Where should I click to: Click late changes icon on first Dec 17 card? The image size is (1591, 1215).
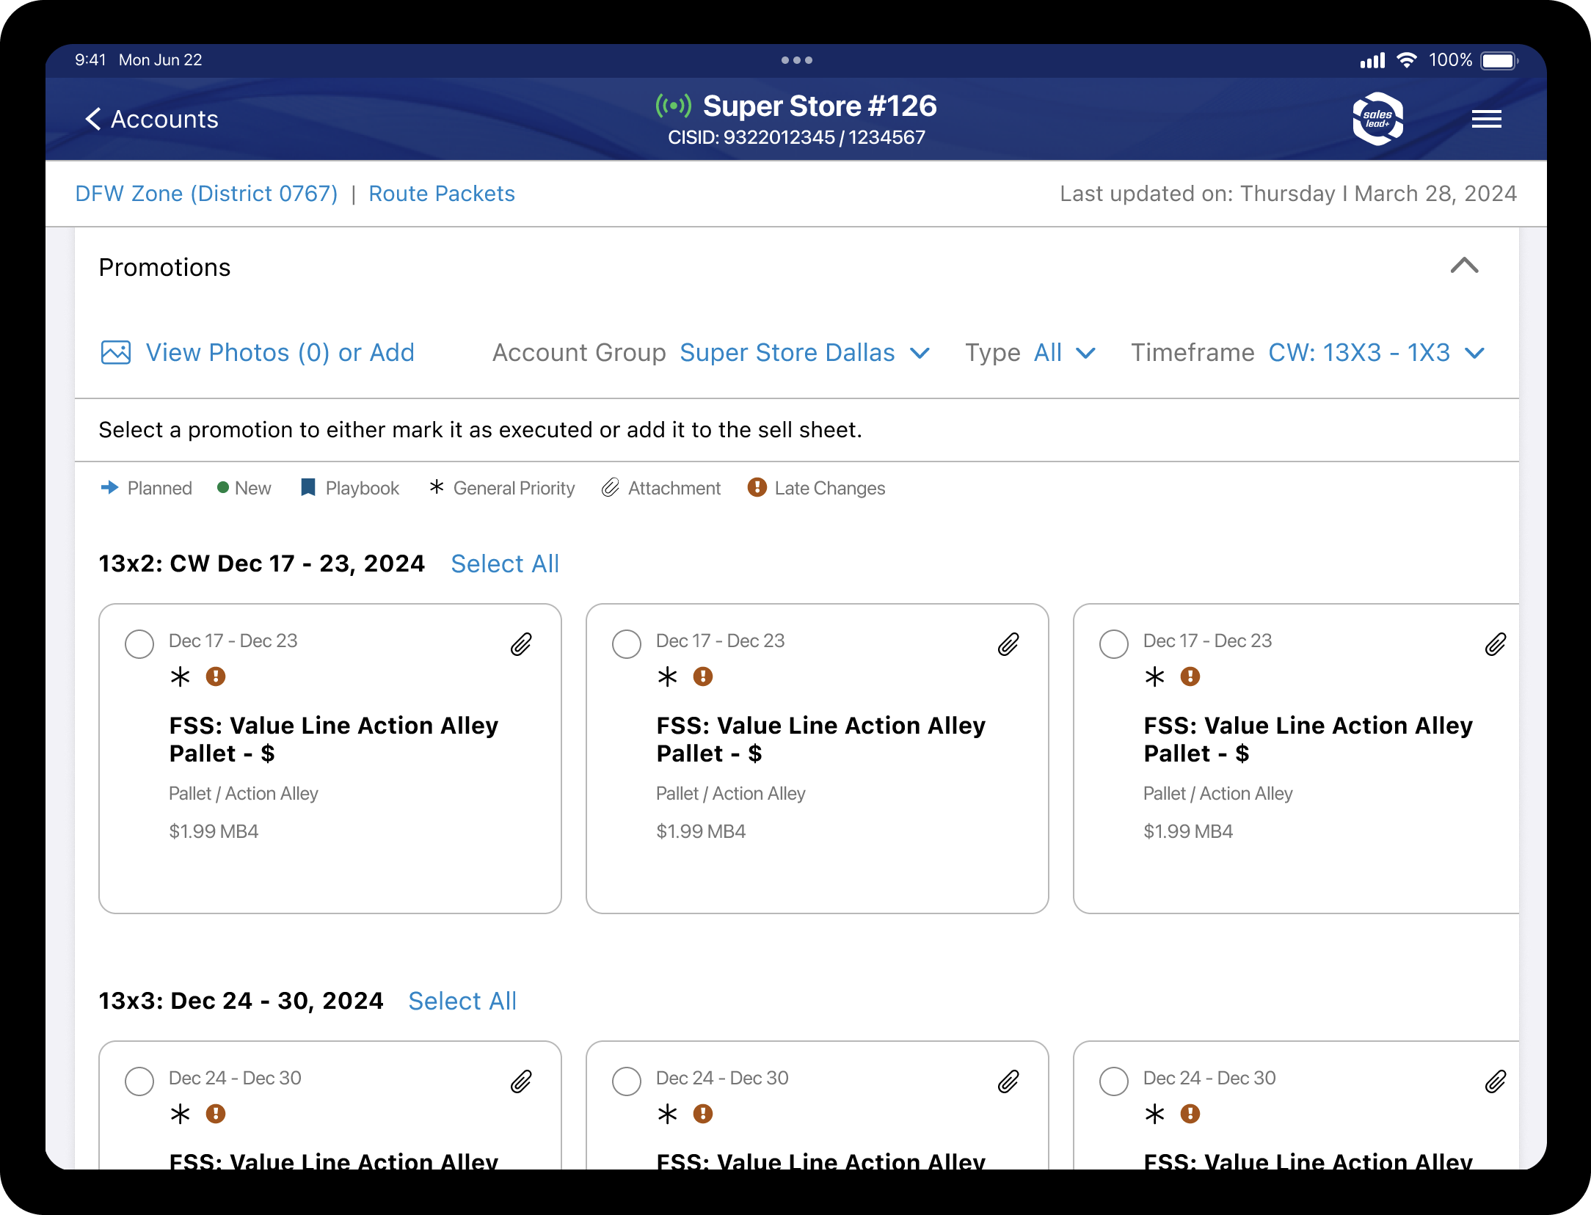(x=216, y=676)
